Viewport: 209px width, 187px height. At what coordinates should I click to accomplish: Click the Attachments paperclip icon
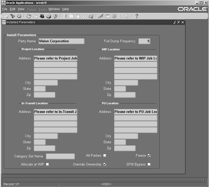click(120, 16)
